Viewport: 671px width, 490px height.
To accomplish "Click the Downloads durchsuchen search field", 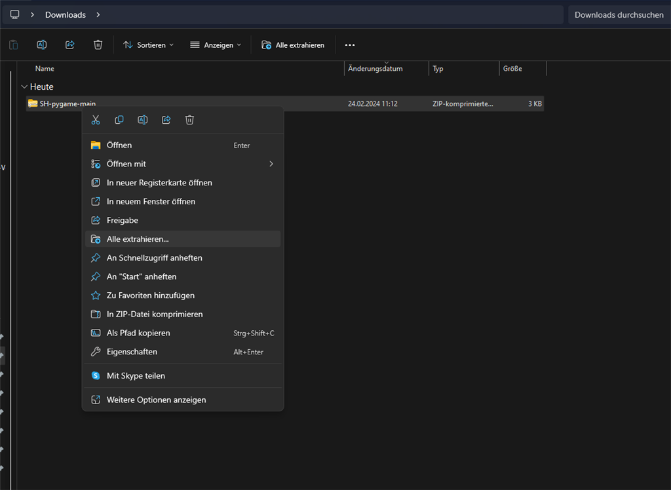I will pyautogui.click(x=619, y=14).
